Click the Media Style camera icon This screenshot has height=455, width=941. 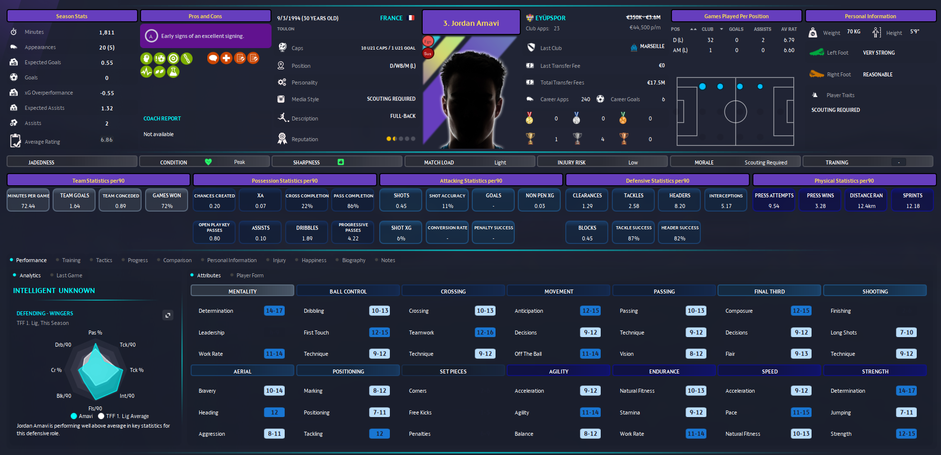coord(281,99)
